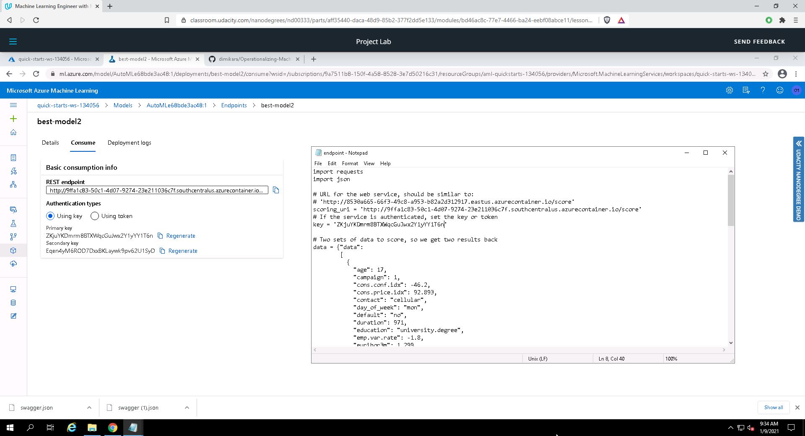Open Azure feedback smiley icon
Screen dimensions: 805x436
click(780, 91)
